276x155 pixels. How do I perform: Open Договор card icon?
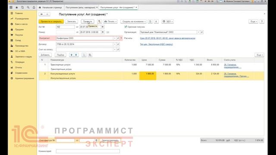[118, 44]
